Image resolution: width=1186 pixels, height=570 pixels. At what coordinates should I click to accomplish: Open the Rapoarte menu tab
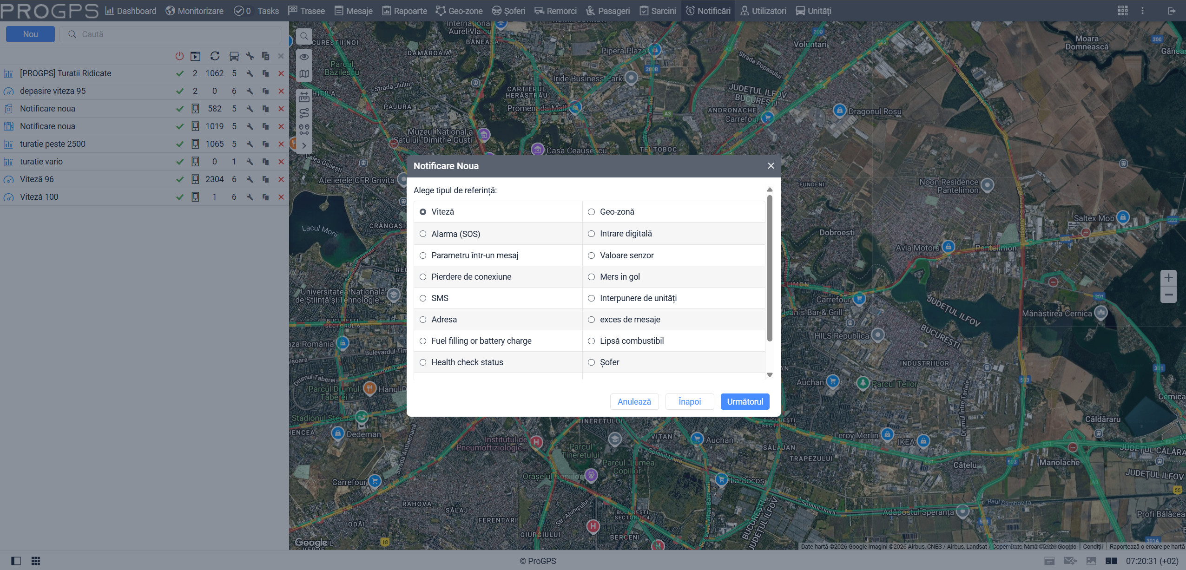(x=404, y=11)
